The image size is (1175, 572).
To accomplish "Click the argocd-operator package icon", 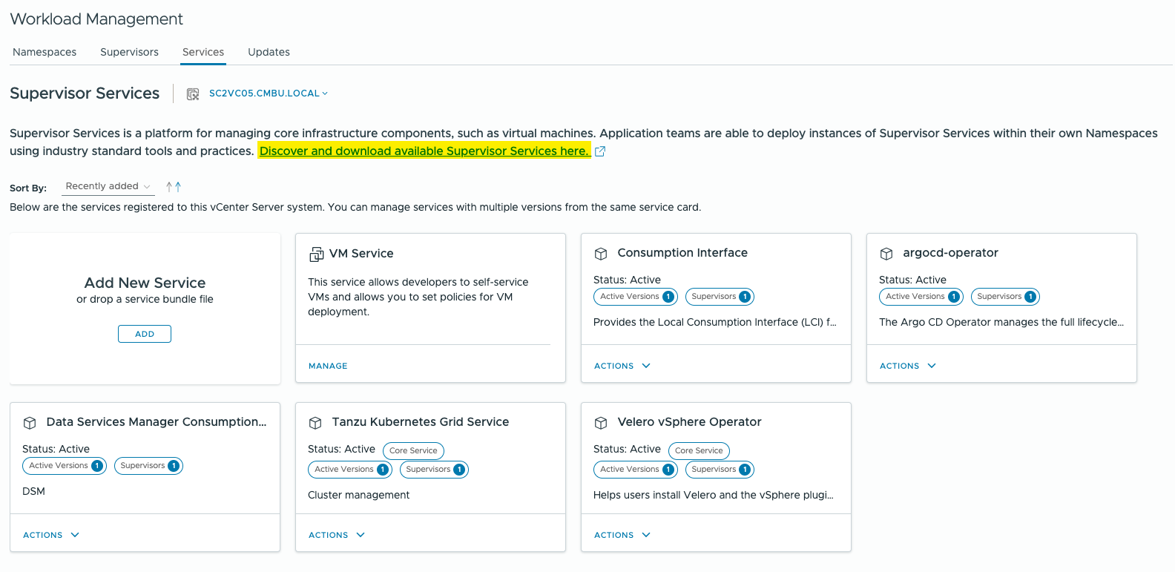I will click(886, 254).
